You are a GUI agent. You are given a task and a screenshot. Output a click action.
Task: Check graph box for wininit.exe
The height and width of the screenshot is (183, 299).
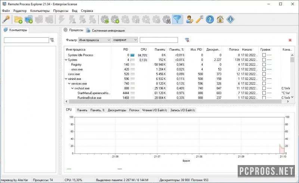(x=264, y=79)
